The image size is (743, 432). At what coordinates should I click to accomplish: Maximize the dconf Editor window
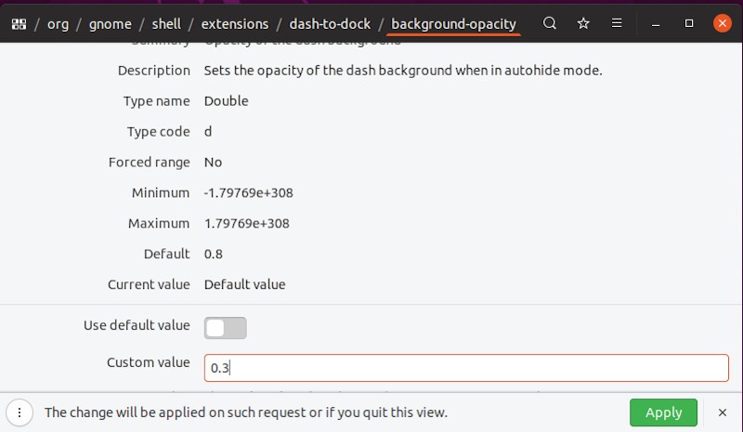point(689,24)
